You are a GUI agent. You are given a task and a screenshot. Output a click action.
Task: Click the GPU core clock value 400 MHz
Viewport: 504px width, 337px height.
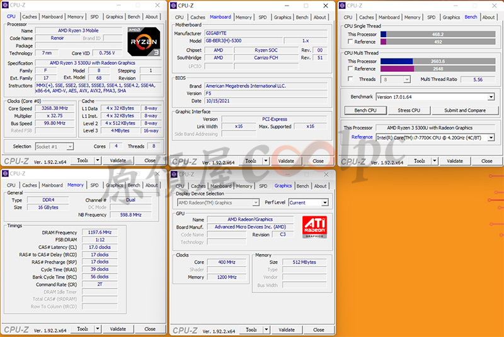(x=227, y=262)
